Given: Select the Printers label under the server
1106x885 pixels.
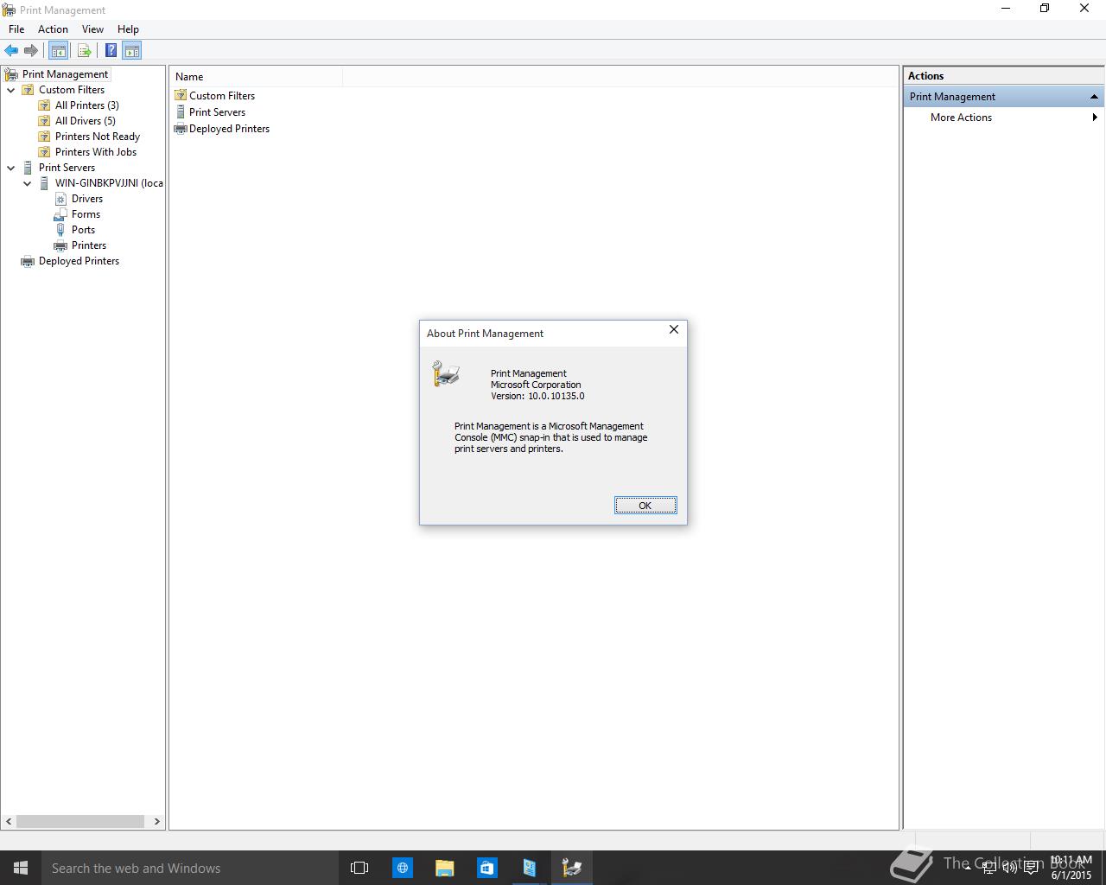Looking at the screenshot, I should 89,245.
